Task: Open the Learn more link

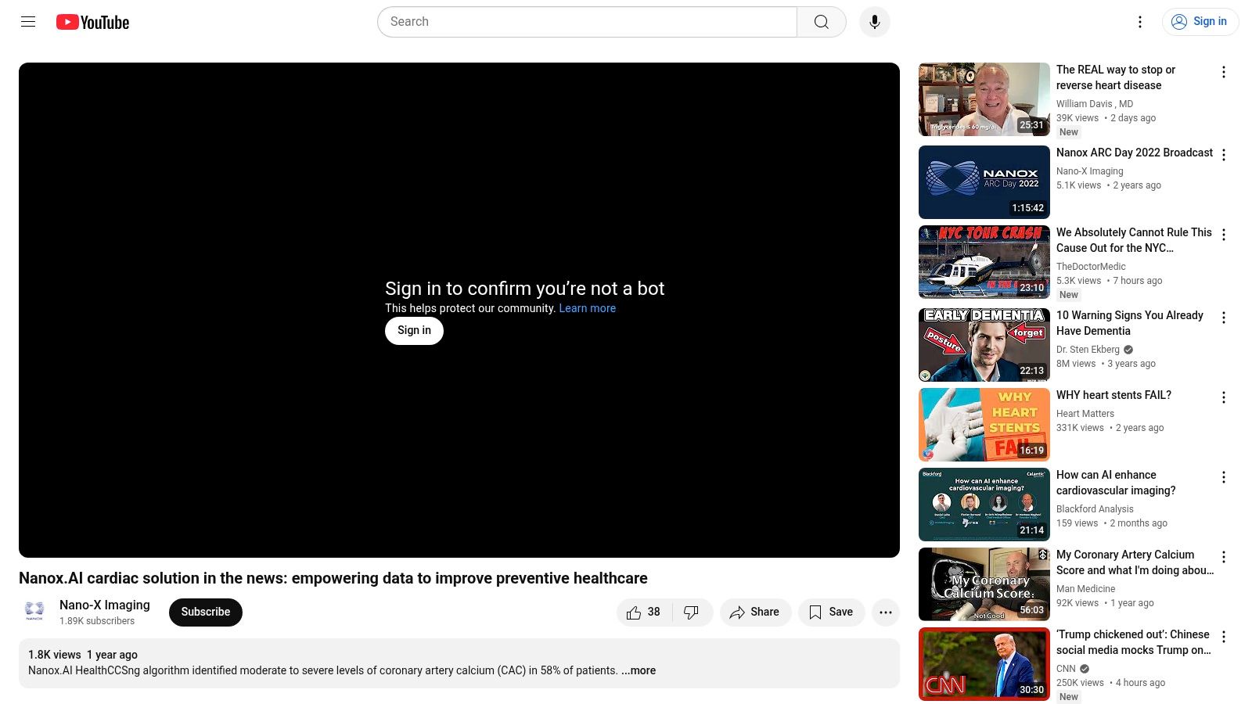Action: tap(588, 308)
